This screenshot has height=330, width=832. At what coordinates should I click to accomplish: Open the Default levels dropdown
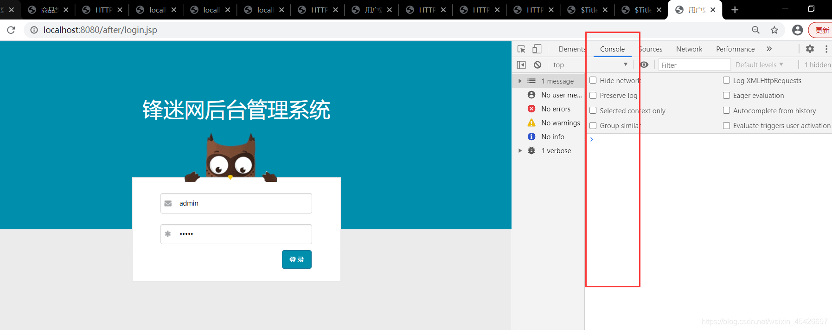[759, 65]
